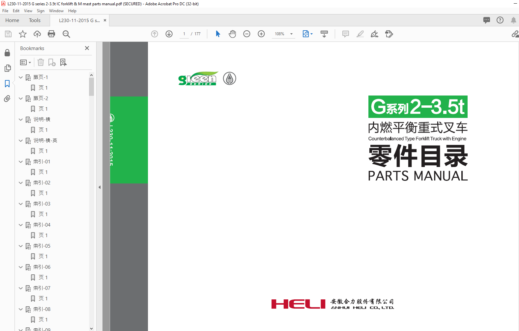Image resolution: width=519 pixels, height=331 pixels.
Task: Open the page thumbnails panel
Action: click(7, 68)
